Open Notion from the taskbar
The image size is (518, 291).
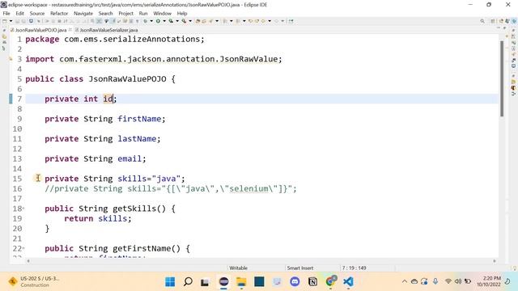[x=312, y=282]
